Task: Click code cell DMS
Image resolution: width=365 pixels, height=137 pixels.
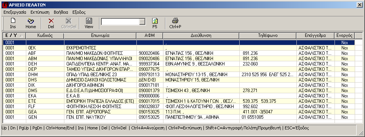Action: [x=45, y=91]
